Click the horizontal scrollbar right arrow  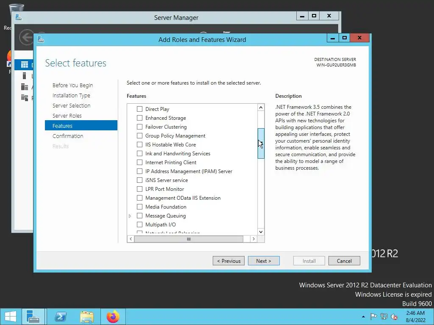click(x=253, y=239)
